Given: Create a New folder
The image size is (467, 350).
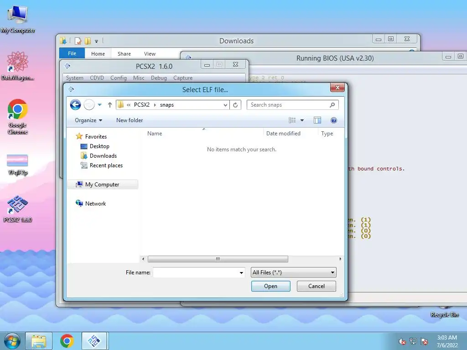Looking at the screenshot, I should (130, 120).
